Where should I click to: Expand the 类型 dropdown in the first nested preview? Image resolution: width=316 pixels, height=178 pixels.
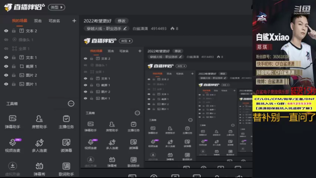coord(126,41)
